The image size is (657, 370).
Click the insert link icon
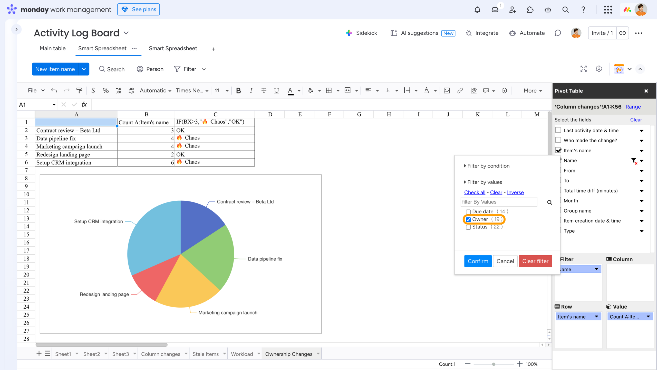coord(460,90)
